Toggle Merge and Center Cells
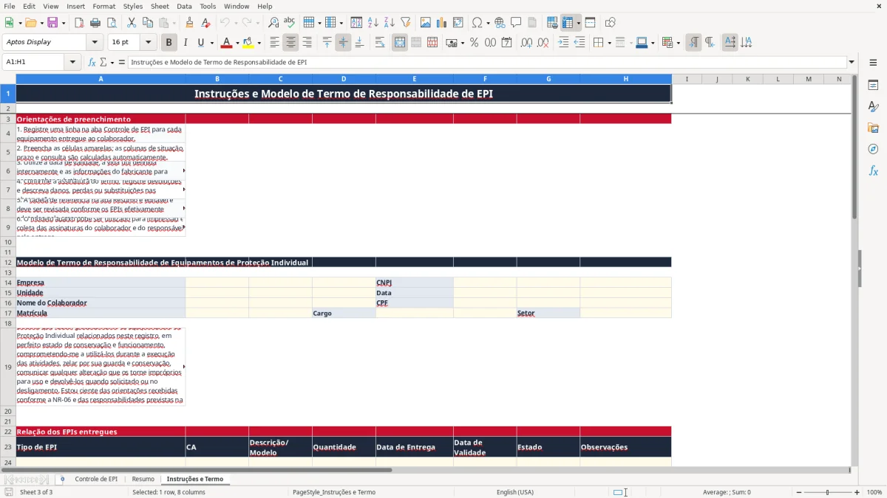The image size is (887, 498). [x=400, y=43]
